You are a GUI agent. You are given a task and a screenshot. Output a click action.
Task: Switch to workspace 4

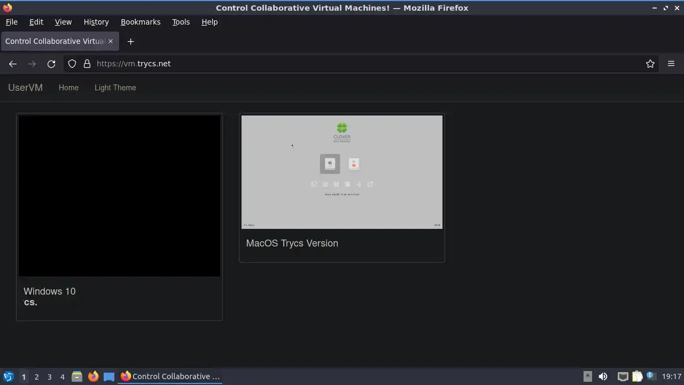[x=62, y=376]
